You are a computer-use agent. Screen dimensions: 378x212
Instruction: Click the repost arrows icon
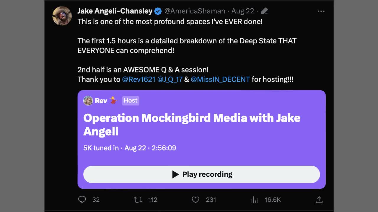pos(138,200)
